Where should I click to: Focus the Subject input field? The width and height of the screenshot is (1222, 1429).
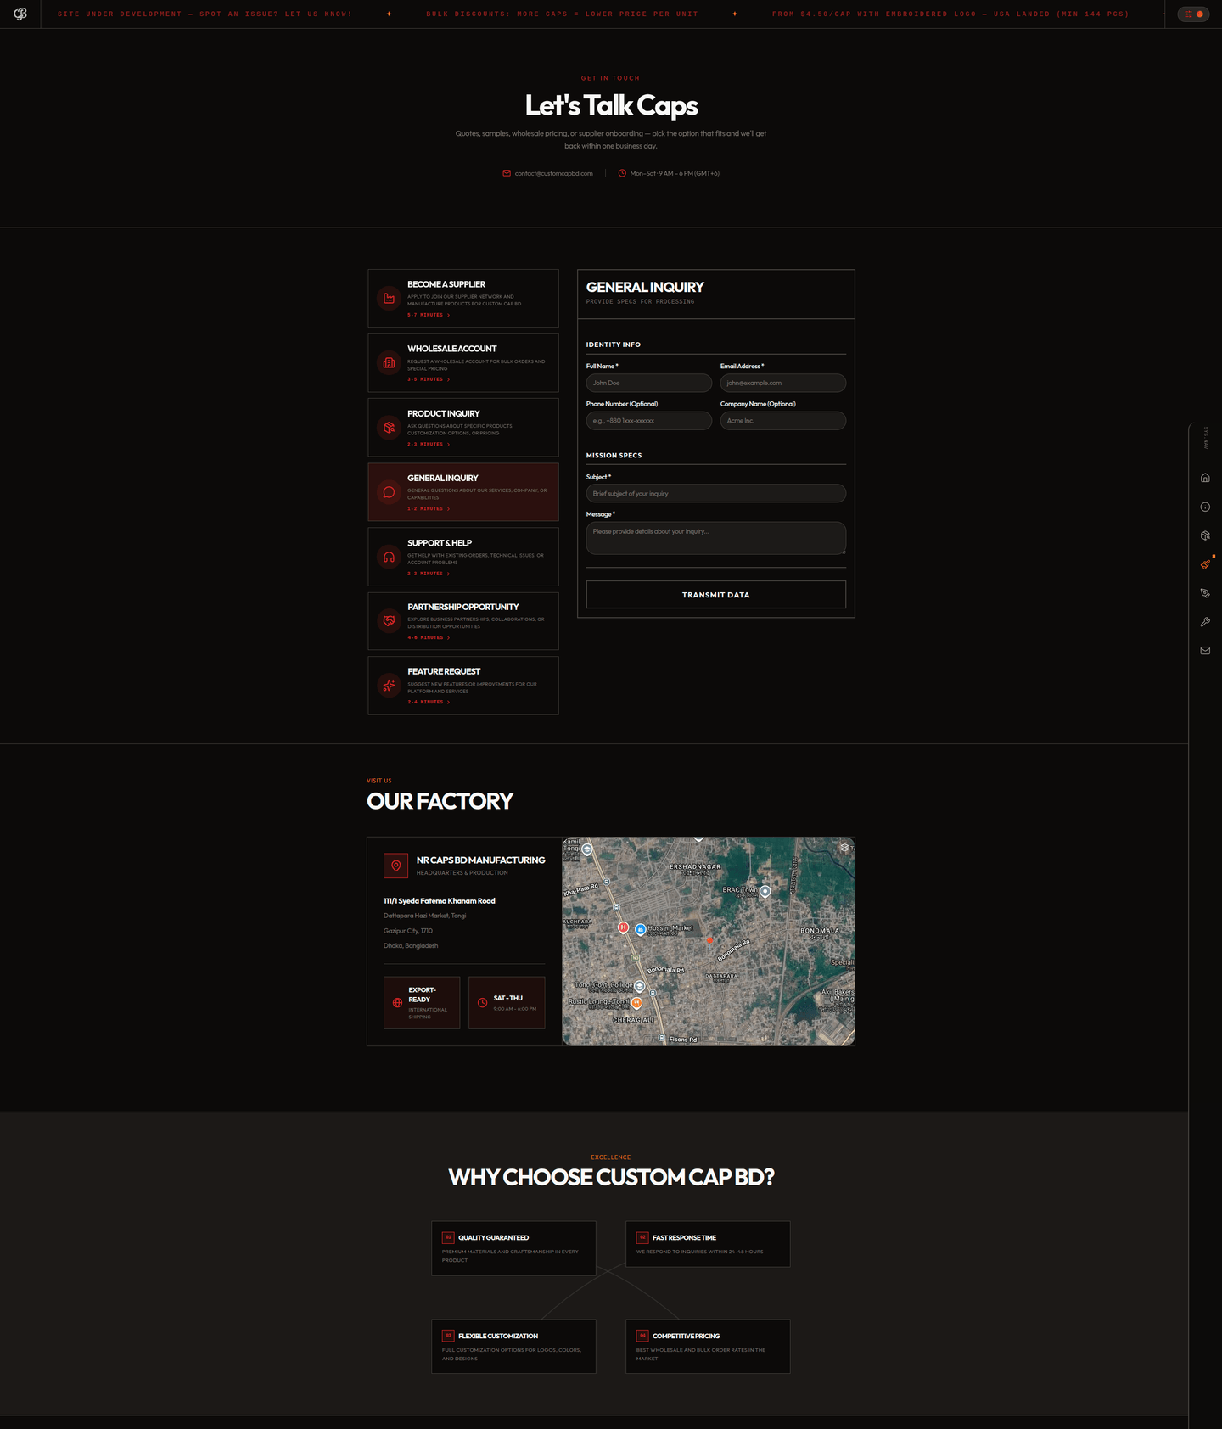(x=716, y=493)
